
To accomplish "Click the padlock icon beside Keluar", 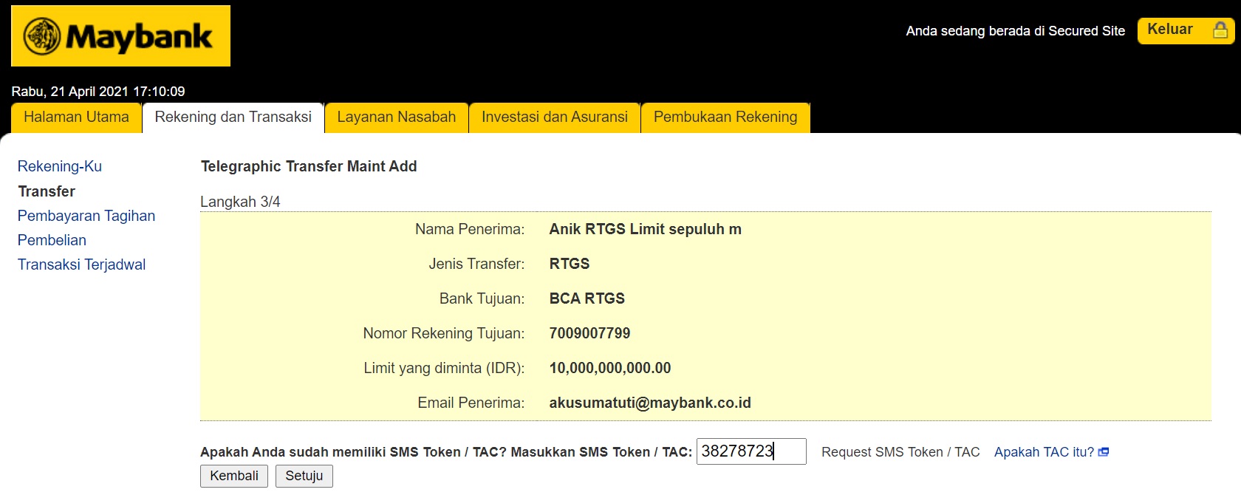I will click(x=1220, y=30).
